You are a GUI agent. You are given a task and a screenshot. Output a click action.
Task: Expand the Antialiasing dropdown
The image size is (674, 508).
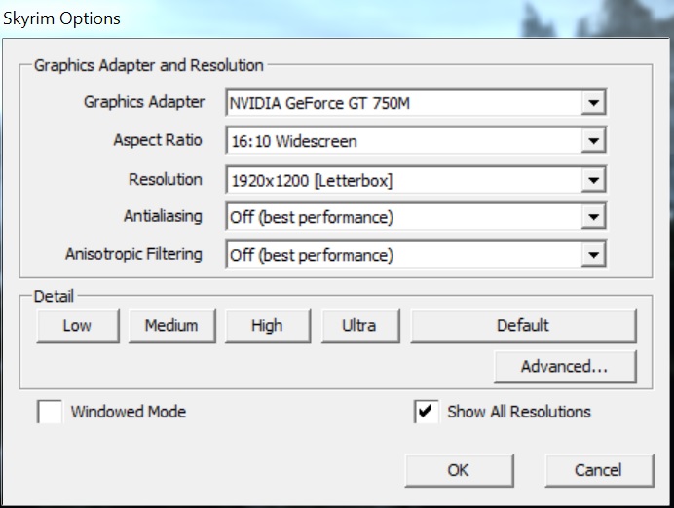[416, 216]
